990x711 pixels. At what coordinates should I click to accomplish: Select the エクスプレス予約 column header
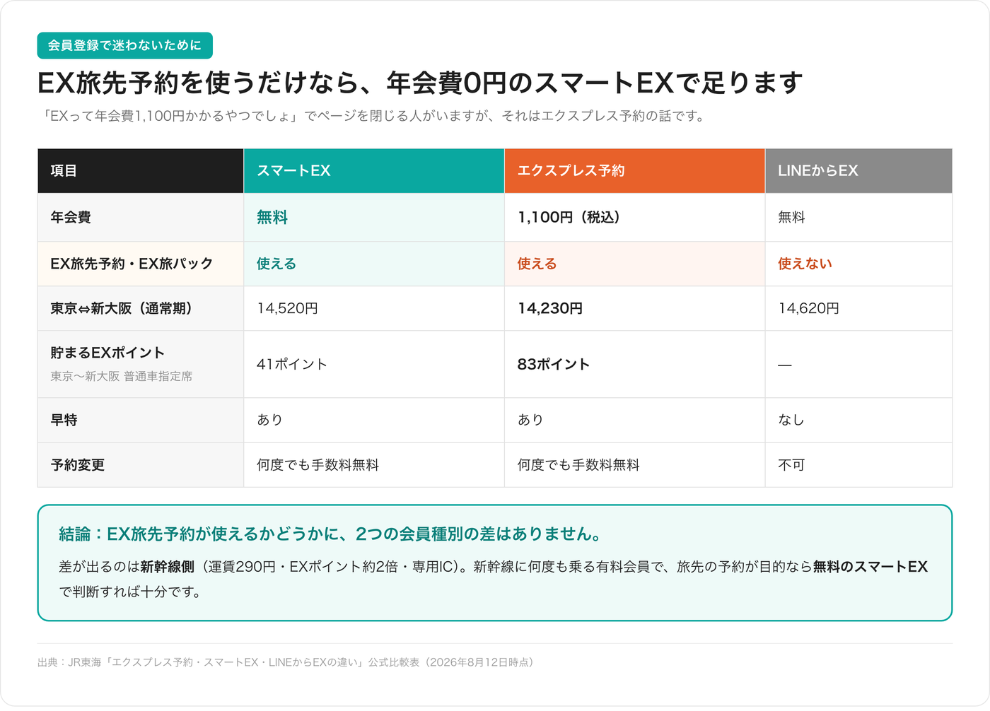(635, 170)
